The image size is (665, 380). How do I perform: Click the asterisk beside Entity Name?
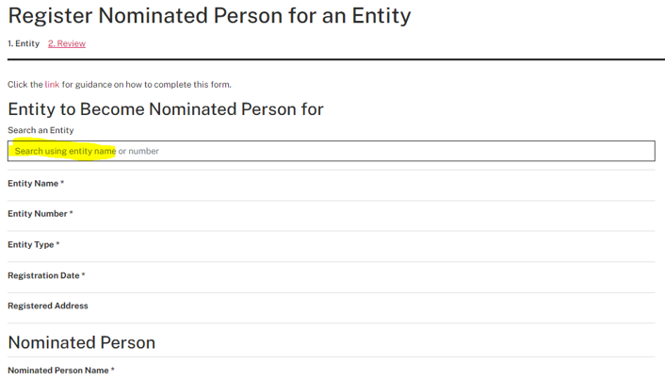62,183
